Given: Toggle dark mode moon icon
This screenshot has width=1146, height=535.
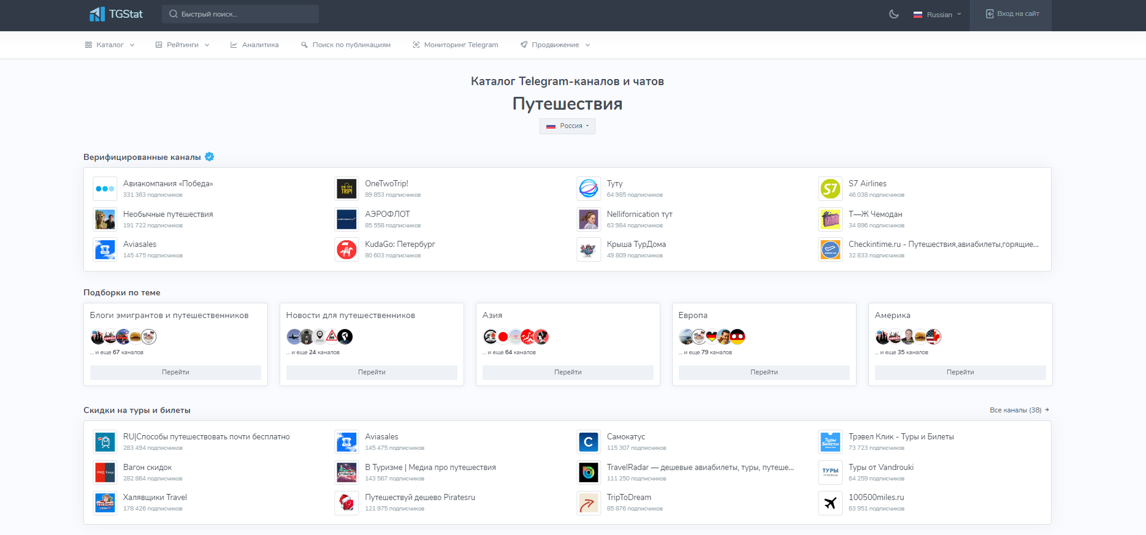Looking at the screenshot, I should coord(894,14).
